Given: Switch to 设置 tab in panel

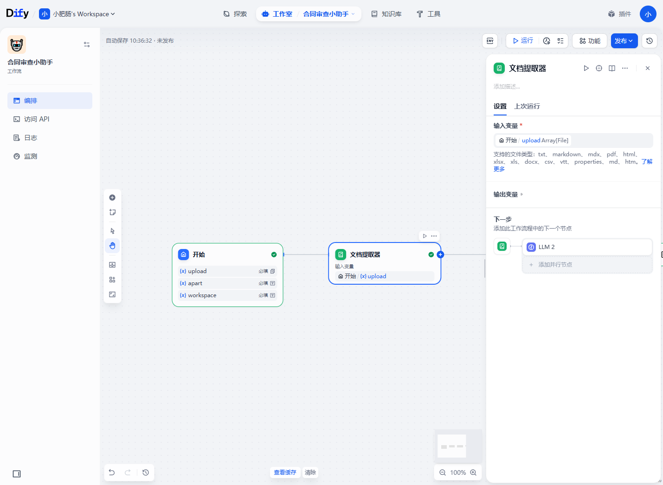Looking at the screenshot, I should 500,107.
